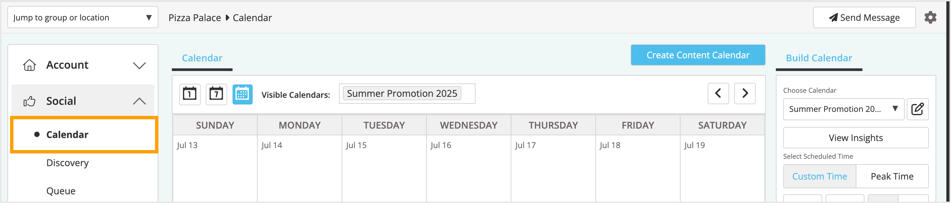The width and height of the screenshot is (951, 203).
Task: Open settings via the gear icon
Action: [930, 17]
